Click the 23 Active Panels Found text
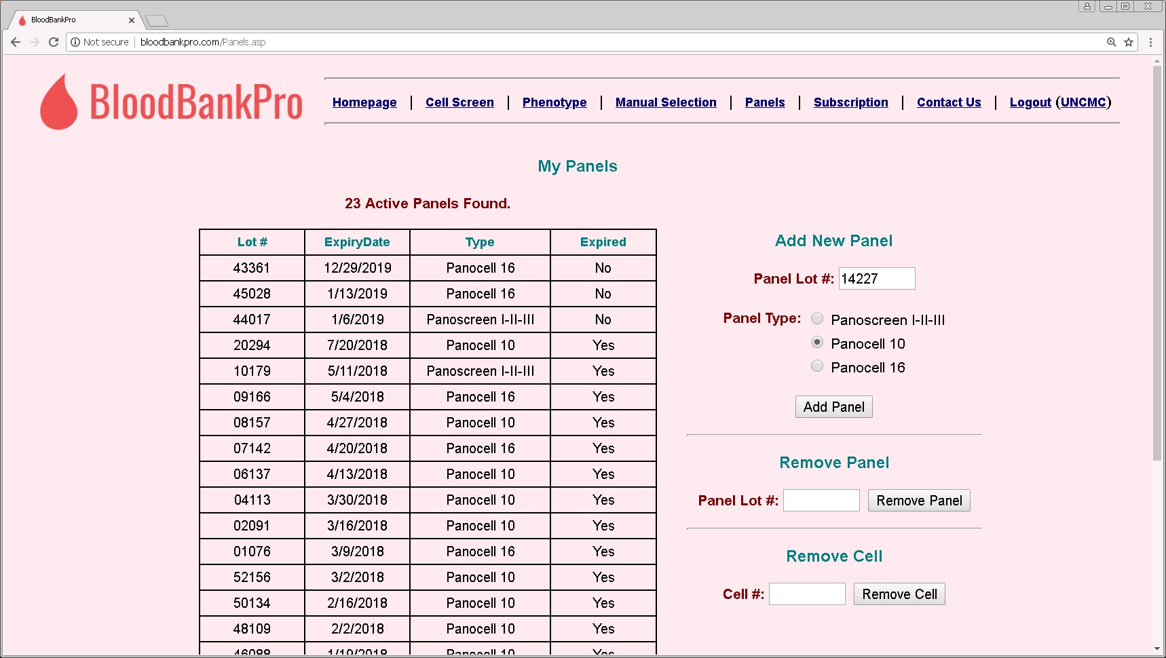Screen dimensions: 1166x658 click(x=428, y=204)
